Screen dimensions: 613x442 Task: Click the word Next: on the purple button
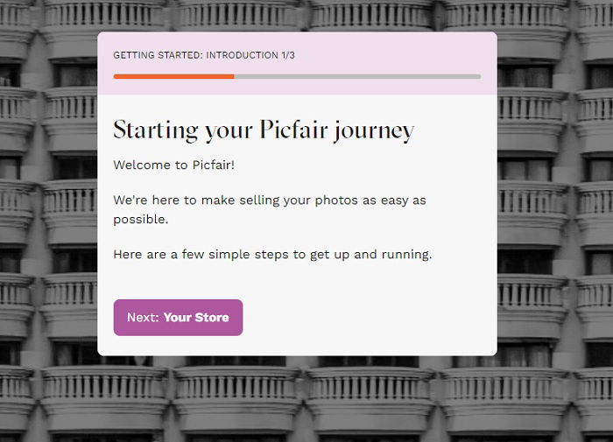pos(143,318)
